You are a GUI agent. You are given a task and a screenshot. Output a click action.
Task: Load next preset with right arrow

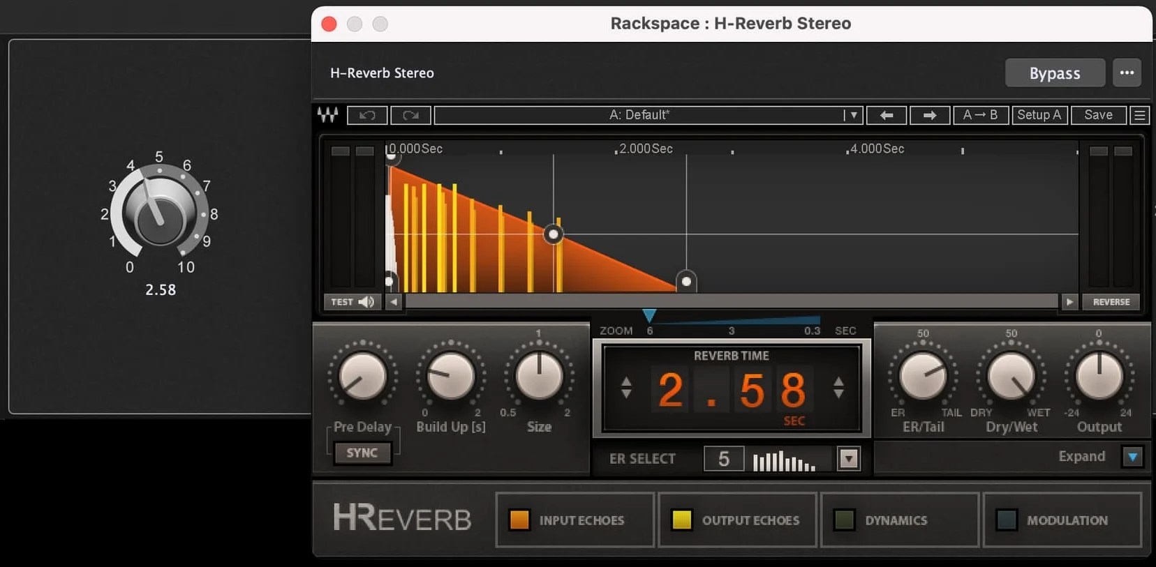pyautogui.click(x=930, y=115)
